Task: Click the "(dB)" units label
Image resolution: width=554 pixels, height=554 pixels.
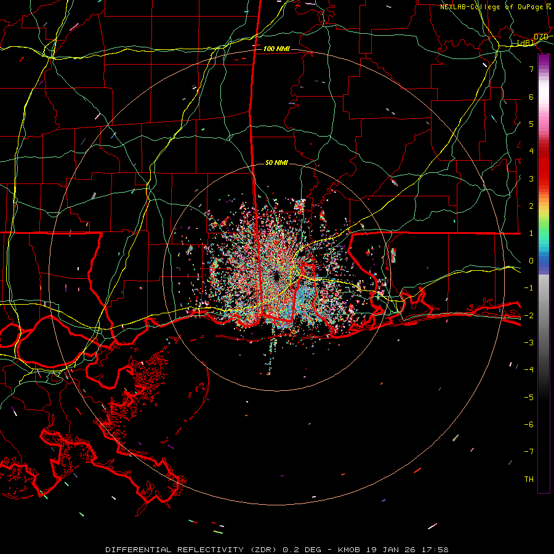Action: click(x=526, y=43)
